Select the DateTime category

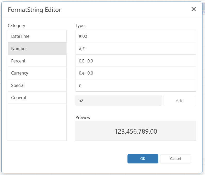tap(37, 36)
